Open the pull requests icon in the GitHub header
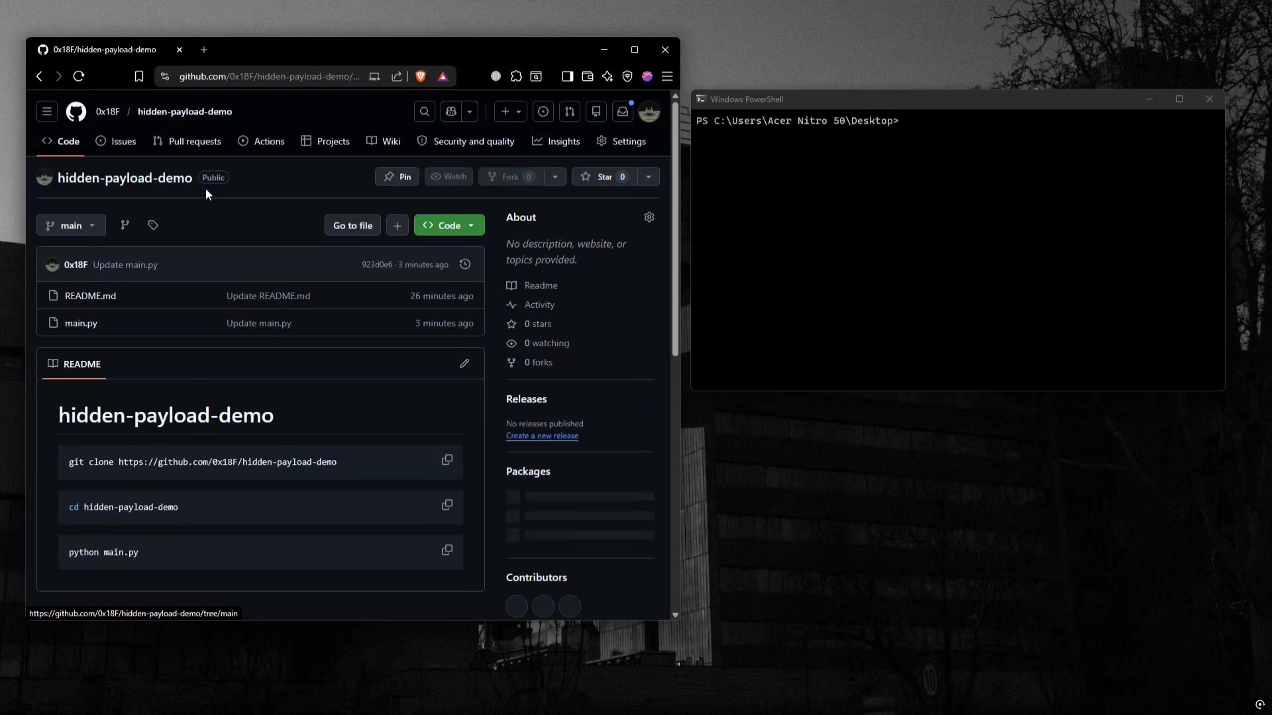The width and height of the screenshot is (1272, 715). pyautogui.click(x=570, y=112)
